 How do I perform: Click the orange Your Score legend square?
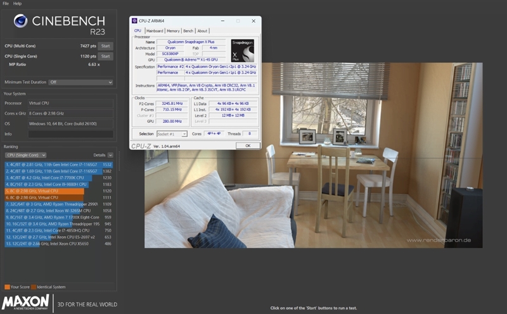coord(7,287)
